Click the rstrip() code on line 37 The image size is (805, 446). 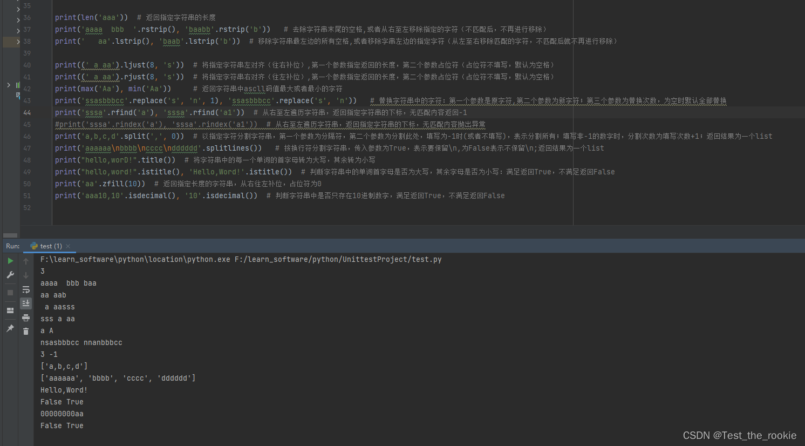pyautogui.click(x=162, y=30)
